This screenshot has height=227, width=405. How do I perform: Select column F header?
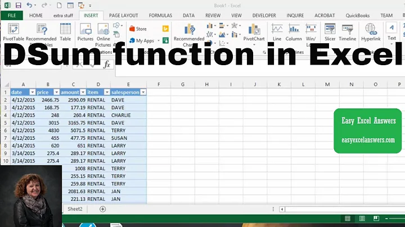tap(159, 84)
